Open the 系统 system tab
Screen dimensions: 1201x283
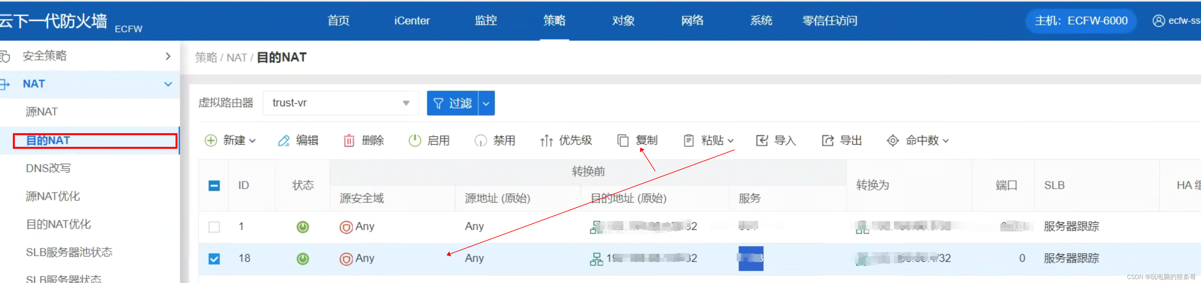pyautogui.click(x=761, y=20)
